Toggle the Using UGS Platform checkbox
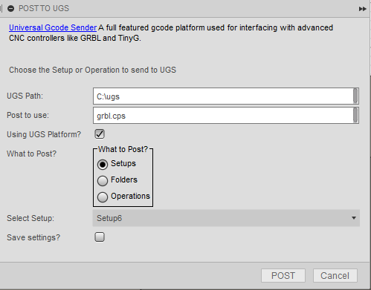This screenshot has width=371, height=290. point(100,134)
